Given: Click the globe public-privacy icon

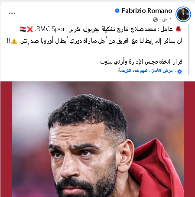Looking at the screenshot, I should click(x=155, y=19).
